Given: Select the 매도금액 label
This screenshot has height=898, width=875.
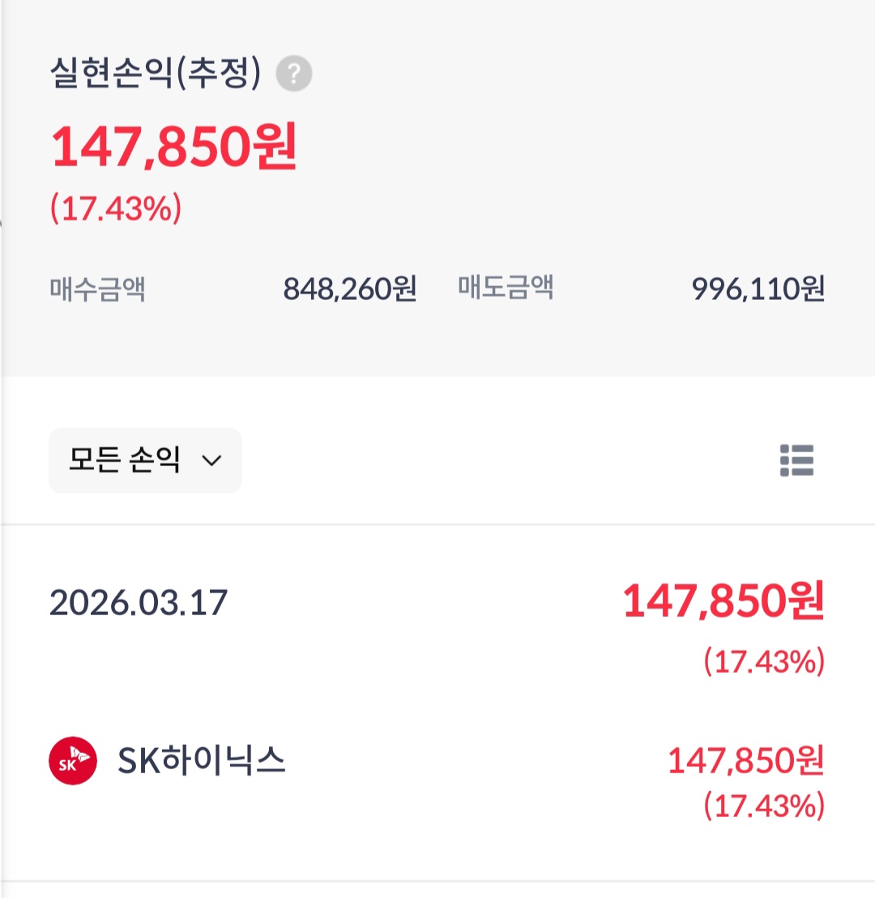Looking at the screenshot, I should (x=506, y=288).
